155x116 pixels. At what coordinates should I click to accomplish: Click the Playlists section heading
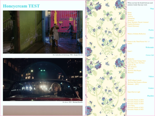151,96
